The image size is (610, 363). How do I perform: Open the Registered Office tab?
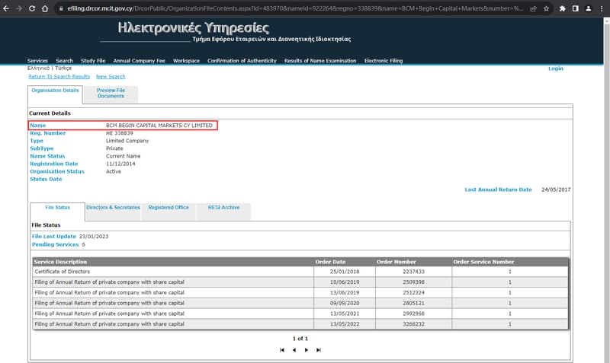click(169, 208)
